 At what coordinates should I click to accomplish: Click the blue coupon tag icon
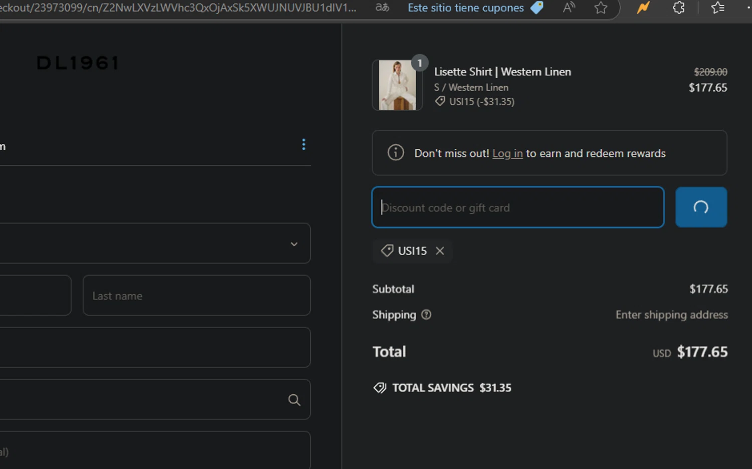tap(537, 8)
